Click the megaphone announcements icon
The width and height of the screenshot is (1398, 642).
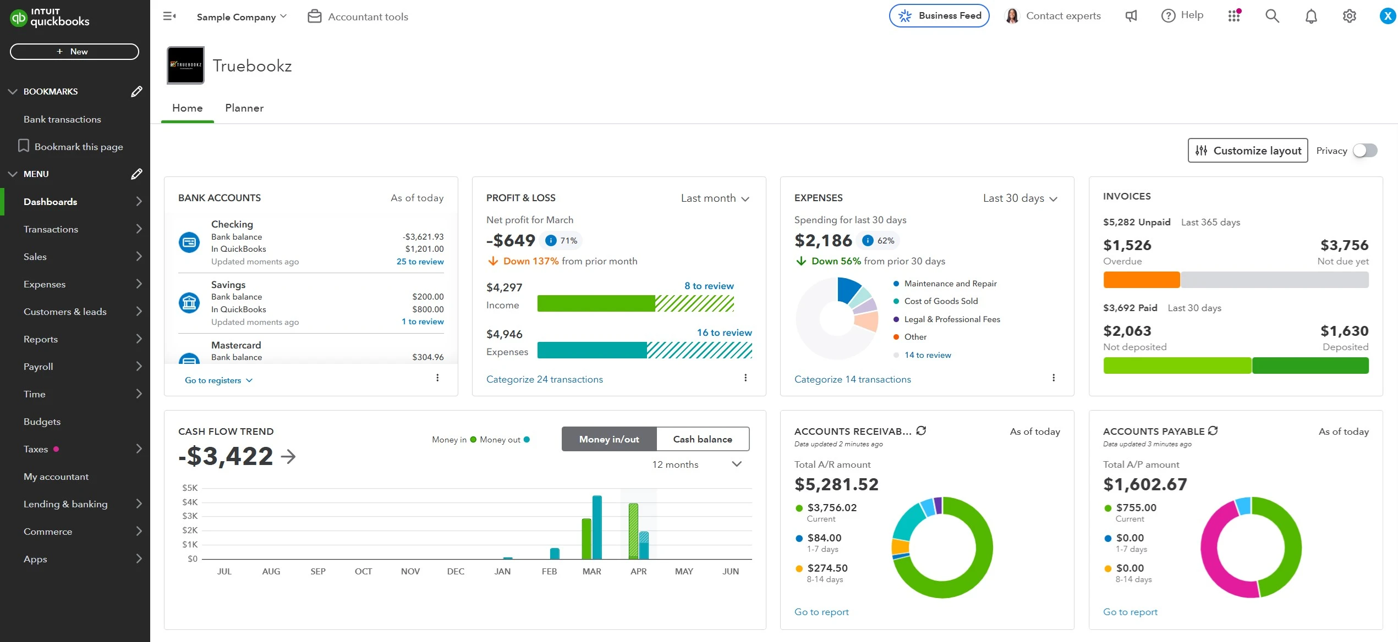tap(1131, 16)
